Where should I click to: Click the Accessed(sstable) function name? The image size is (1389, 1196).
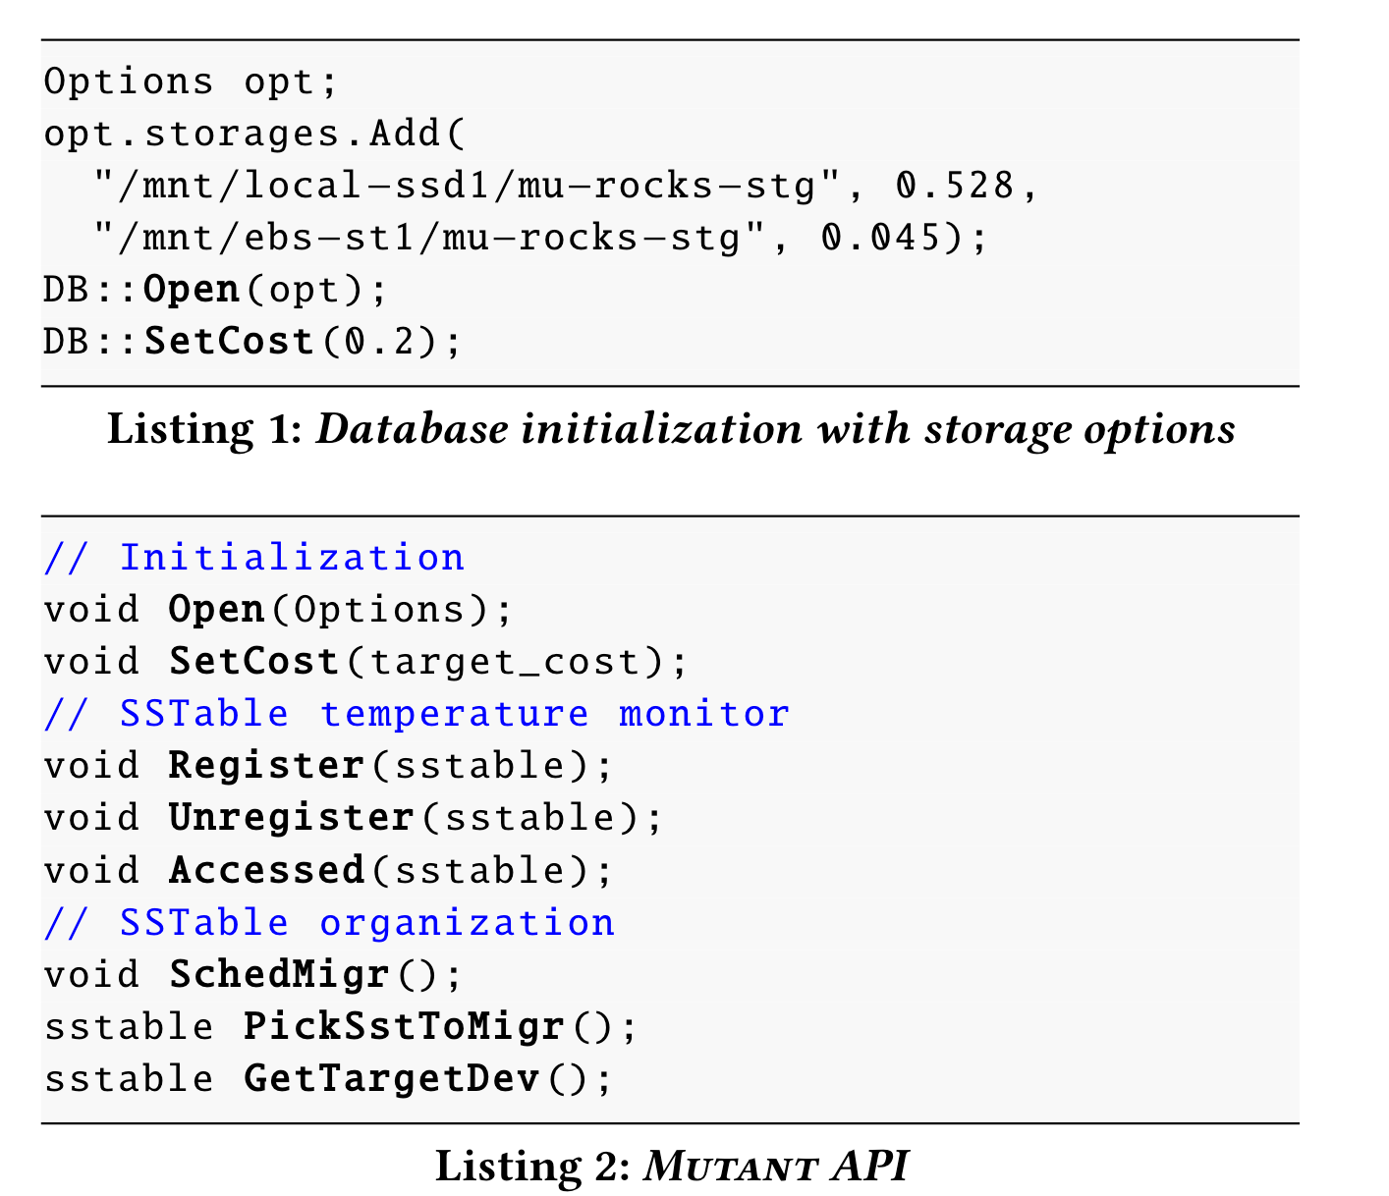click(266, 871)
